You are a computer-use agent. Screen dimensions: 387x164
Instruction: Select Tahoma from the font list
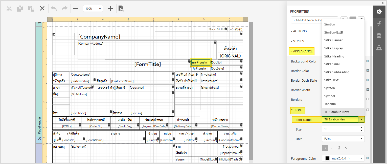[330, 104]
